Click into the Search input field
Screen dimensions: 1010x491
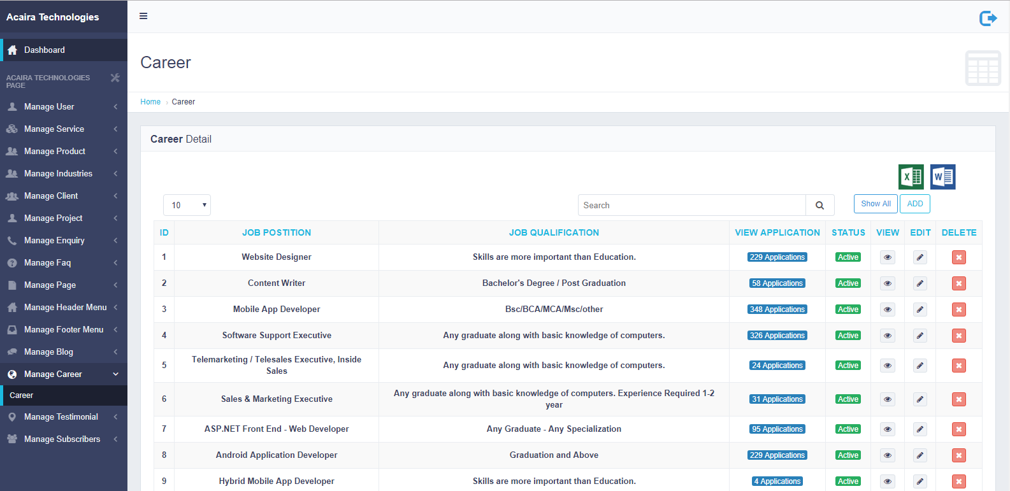(691, 206)
